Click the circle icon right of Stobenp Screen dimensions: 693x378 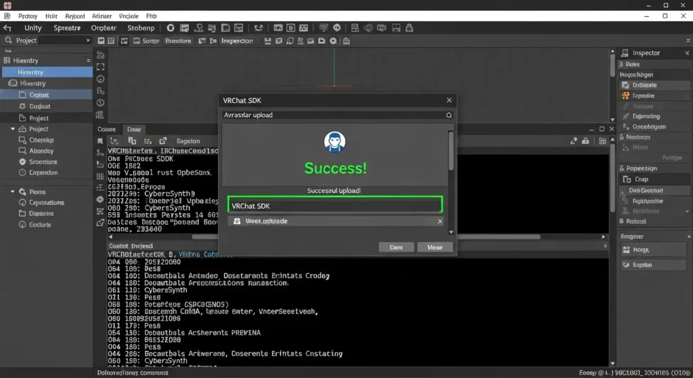(x=170, y=28)
